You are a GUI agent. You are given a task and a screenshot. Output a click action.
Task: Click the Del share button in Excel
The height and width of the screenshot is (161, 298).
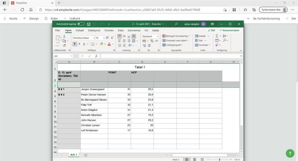click(x=212, y=30)
